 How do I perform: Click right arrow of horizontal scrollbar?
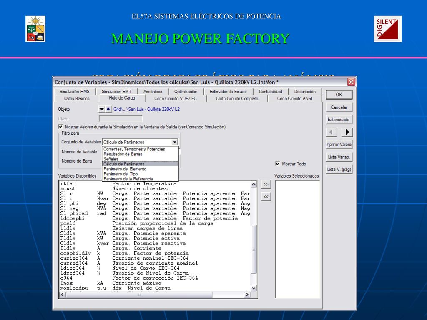click(247, 295)
